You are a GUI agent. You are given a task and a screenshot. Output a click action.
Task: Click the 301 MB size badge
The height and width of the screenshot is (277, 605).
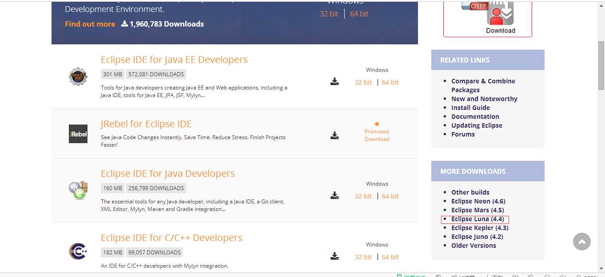click(113, 74)
